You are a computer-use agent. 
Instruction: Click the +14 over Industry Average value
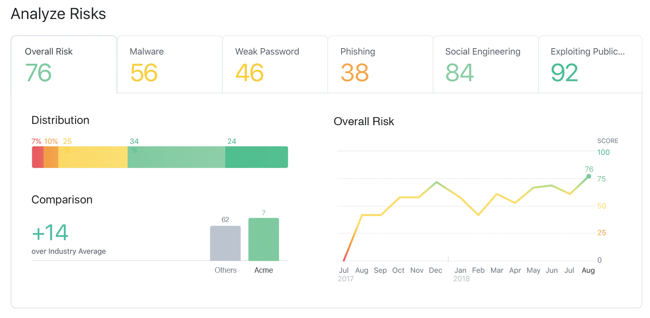click(x=50, y=233)
